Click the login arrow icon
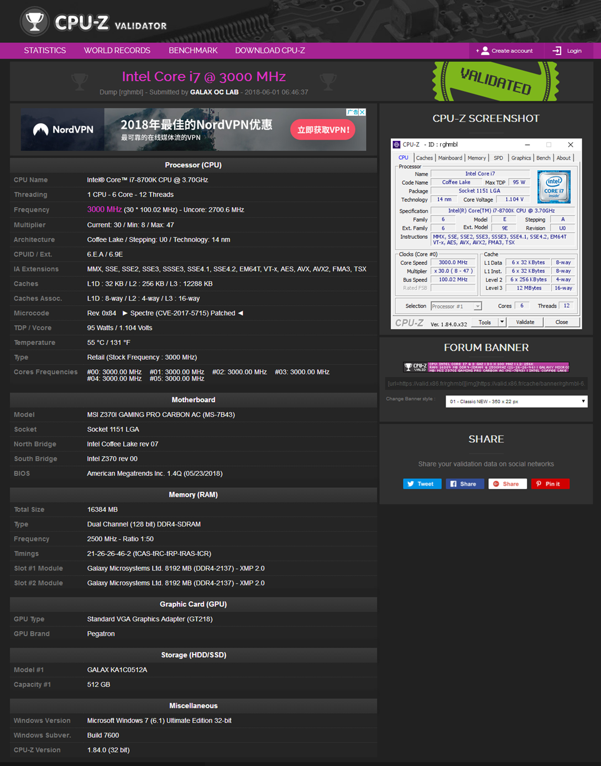The width and height of the screenshot is (601, 766). tap(556, 50)
